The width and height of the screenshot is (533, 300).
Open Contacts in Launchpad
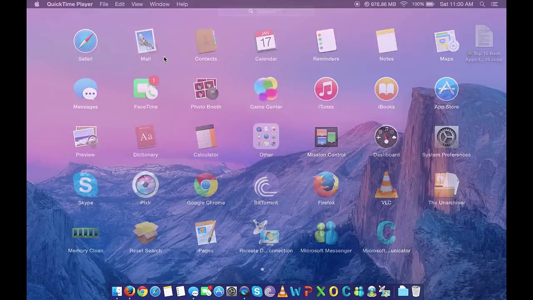coord(206,41)
